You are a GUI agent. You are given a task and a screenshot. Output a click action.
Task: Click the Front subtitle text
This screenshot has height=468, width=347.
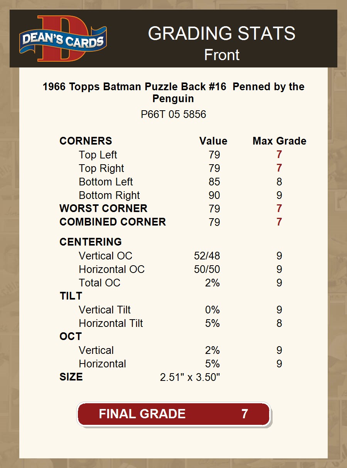(222, 55)
